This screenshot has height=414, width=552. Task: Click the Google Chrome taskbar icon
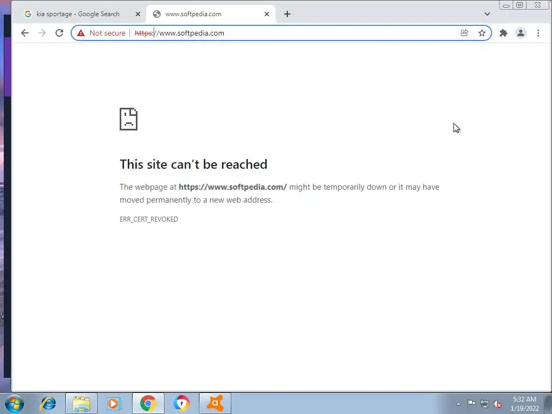(x=148, y=403)
